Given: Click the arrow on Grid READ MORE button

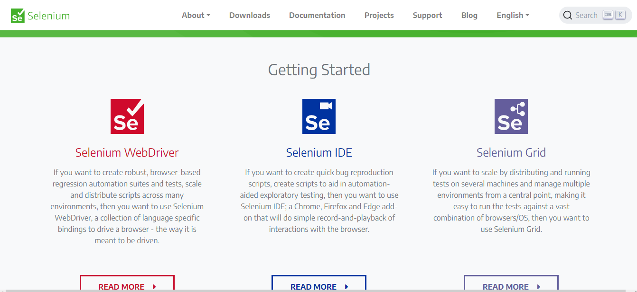Looking at the screenshot, I should (539, 286).
